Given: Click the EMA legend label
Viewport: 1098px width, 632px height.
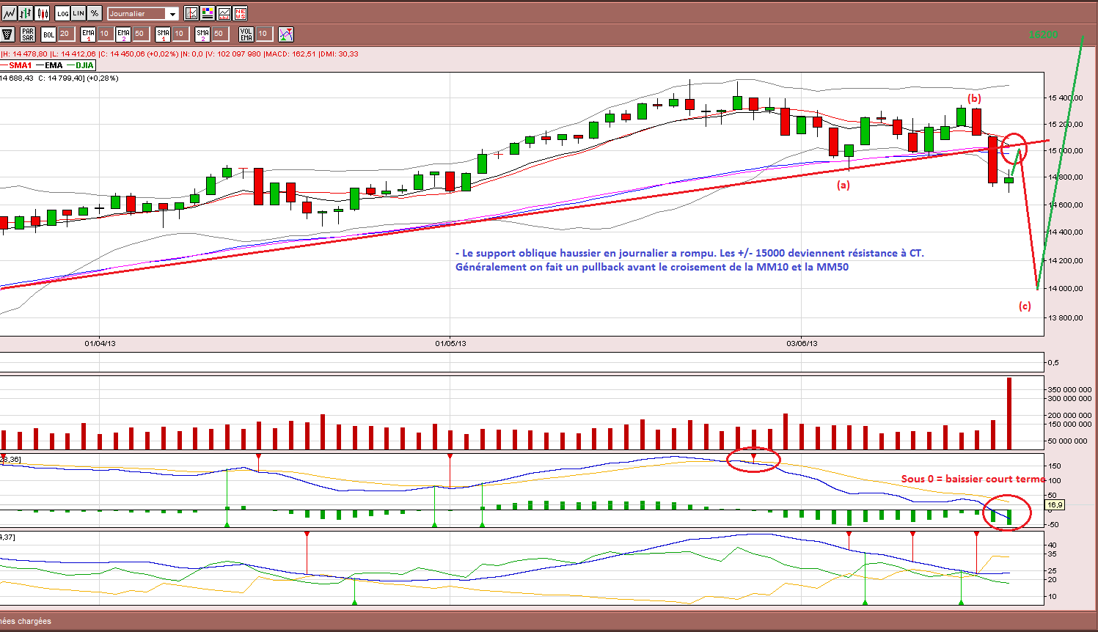Looking at the screenshot, I should [x=54, y=65].
